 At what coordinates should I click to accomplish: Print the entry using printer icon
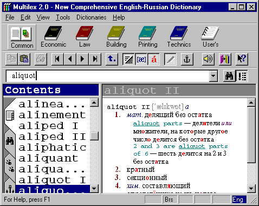click(41, 59)
